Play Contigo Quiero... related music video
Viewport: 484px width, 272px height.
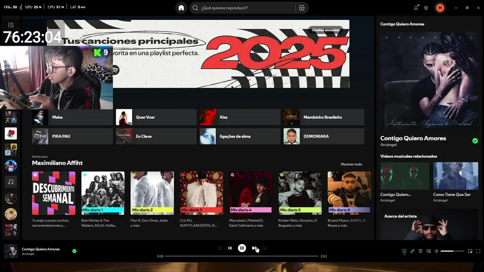(405, 176)
